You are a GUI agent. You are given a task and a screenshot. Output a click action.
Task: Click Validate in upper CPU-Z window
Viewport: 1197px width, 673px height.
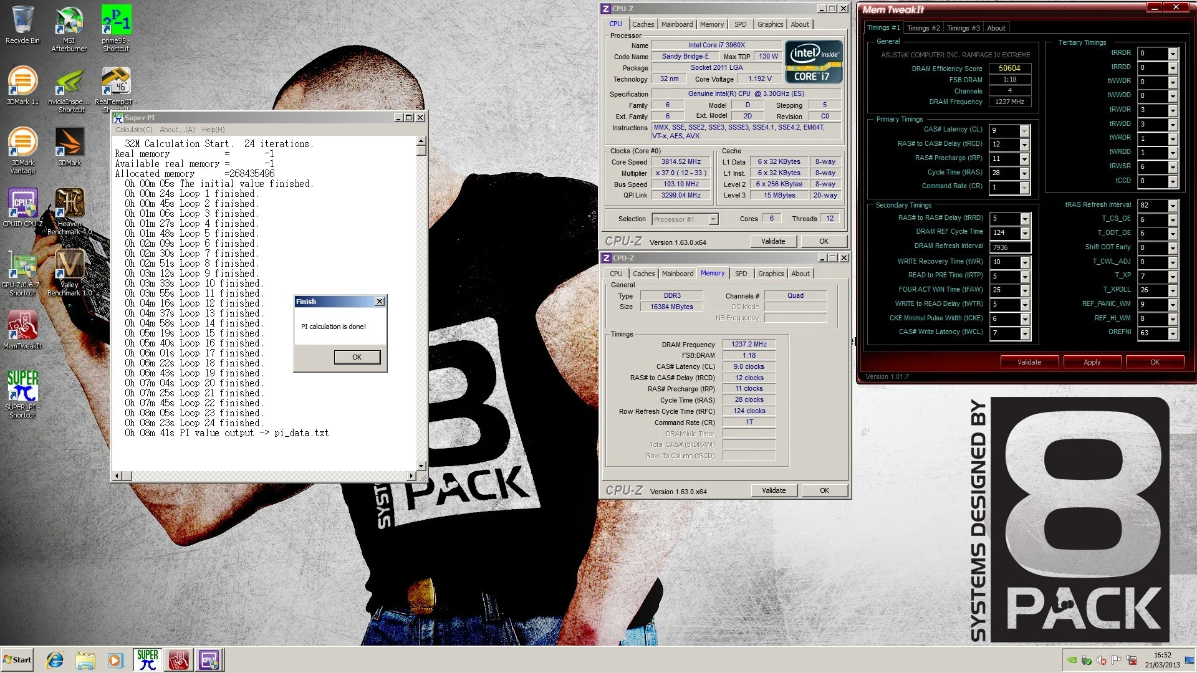[x=773, y=241]
